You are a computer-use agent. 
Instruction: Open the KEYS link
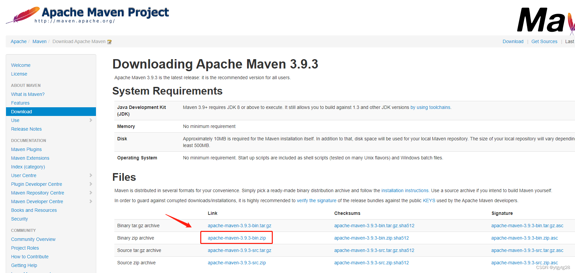pyautogui.click(x=429, y=200)
